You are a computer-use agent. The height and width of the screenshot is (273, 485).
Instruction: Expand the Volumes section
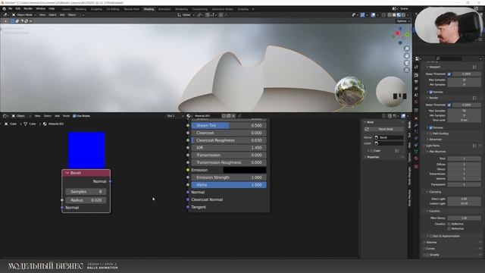(x=431, y=243)
